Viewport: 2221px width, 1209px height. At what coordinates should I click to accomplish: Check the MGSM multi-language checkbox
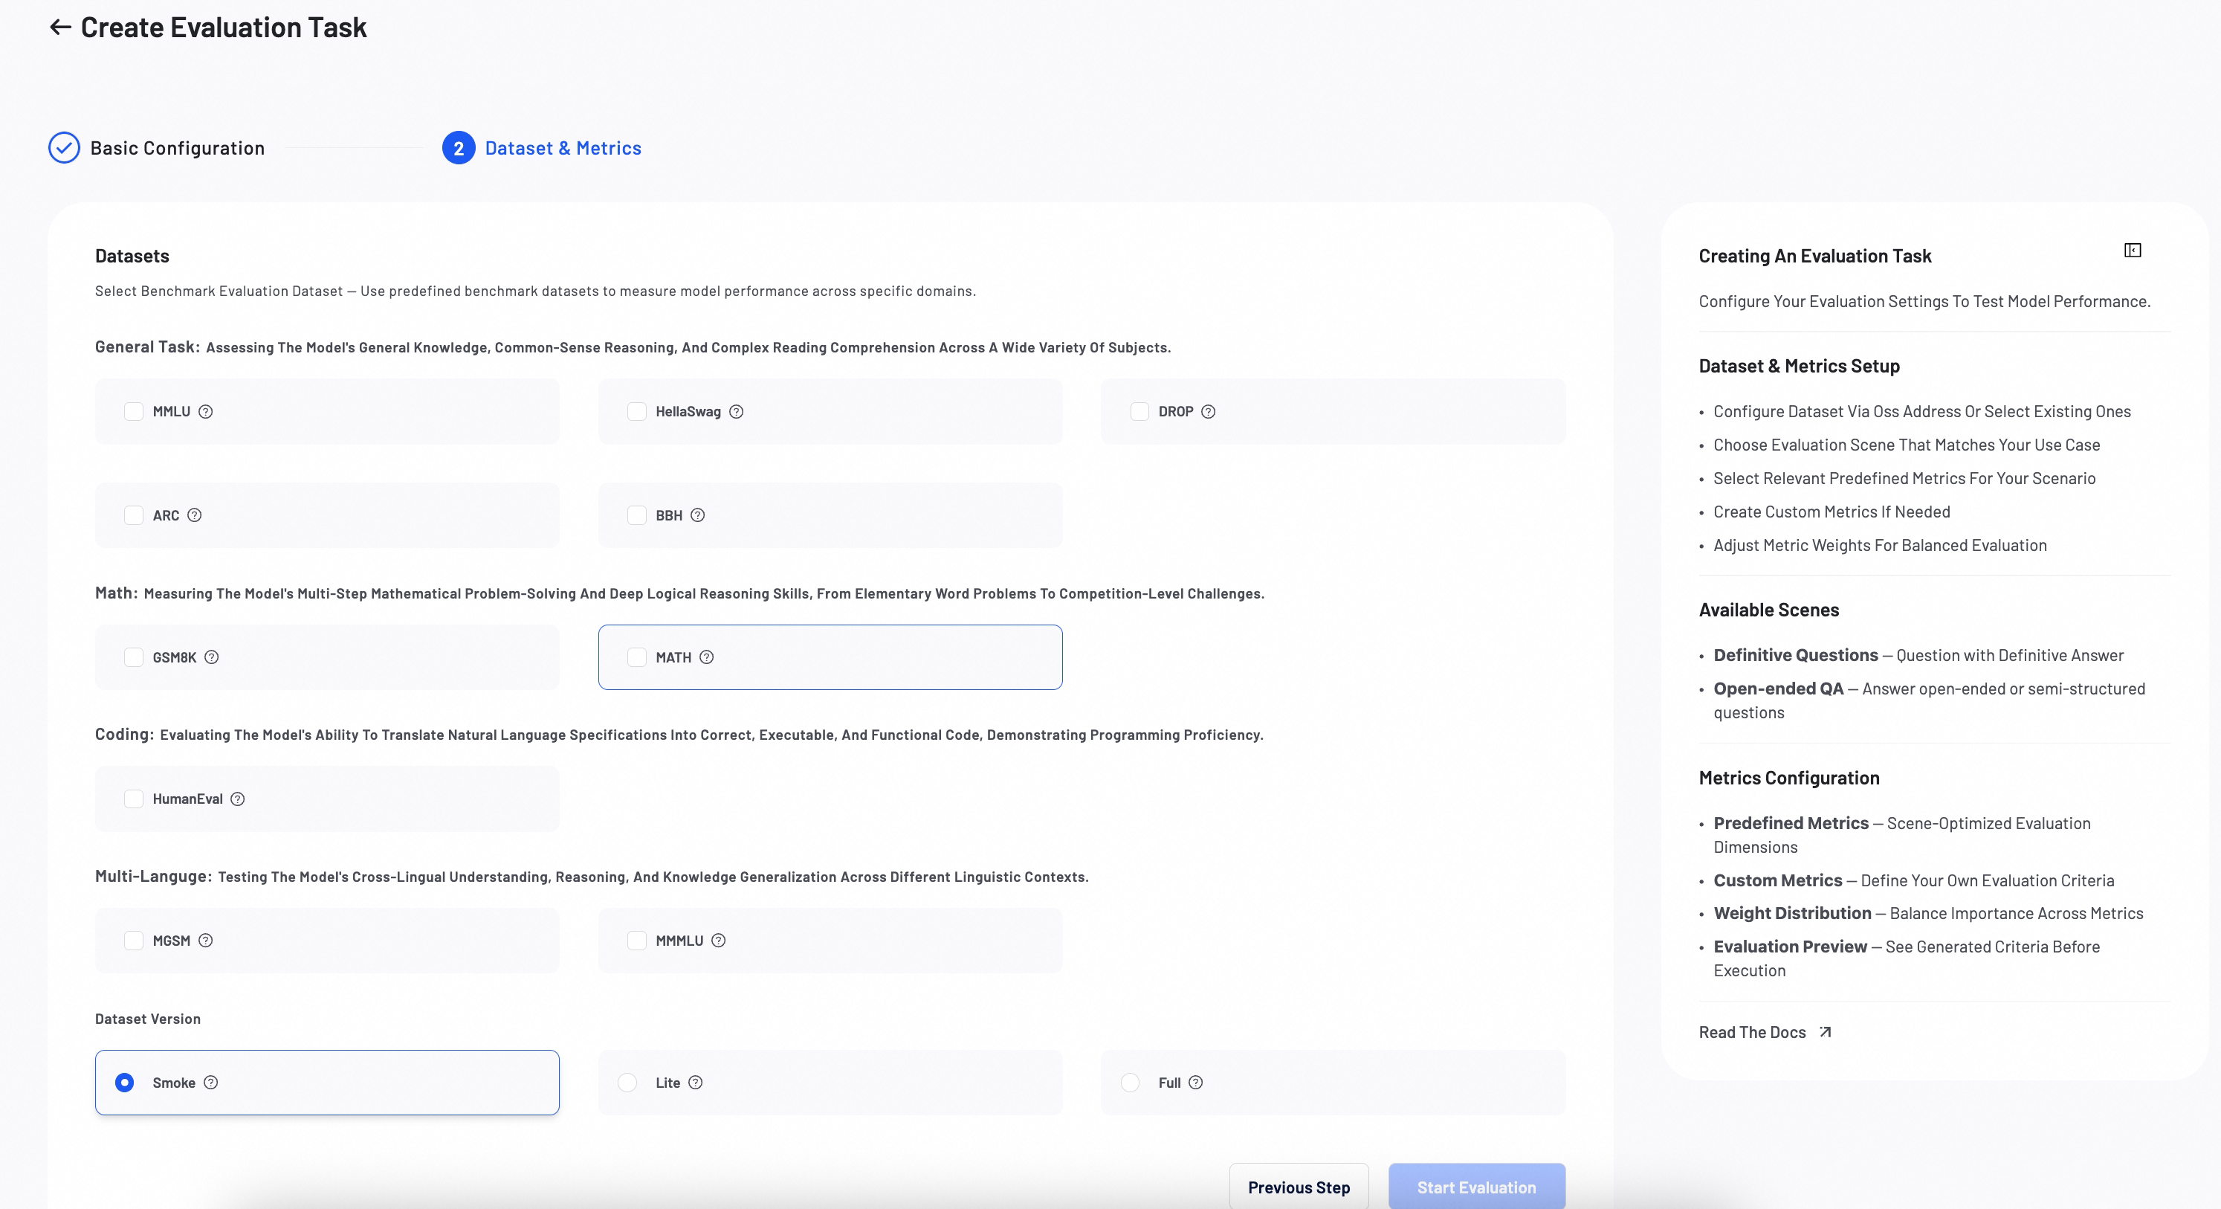pos(134,940)
